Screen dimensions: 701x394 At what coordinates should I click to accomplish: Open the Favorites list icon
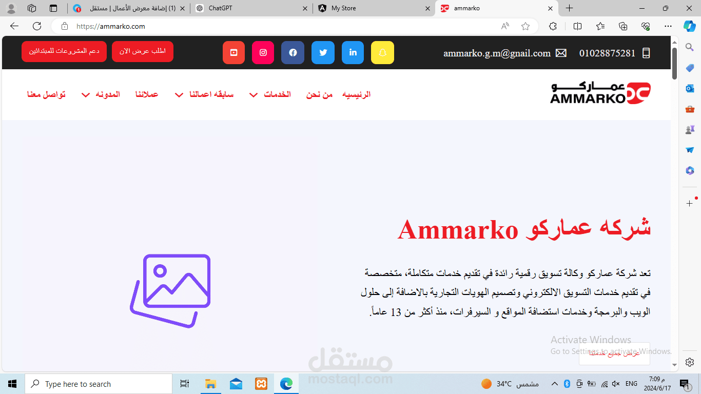600,26
